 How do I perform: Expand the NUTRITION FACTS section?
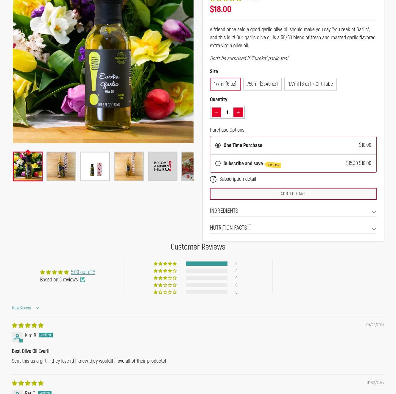point(293,228)
